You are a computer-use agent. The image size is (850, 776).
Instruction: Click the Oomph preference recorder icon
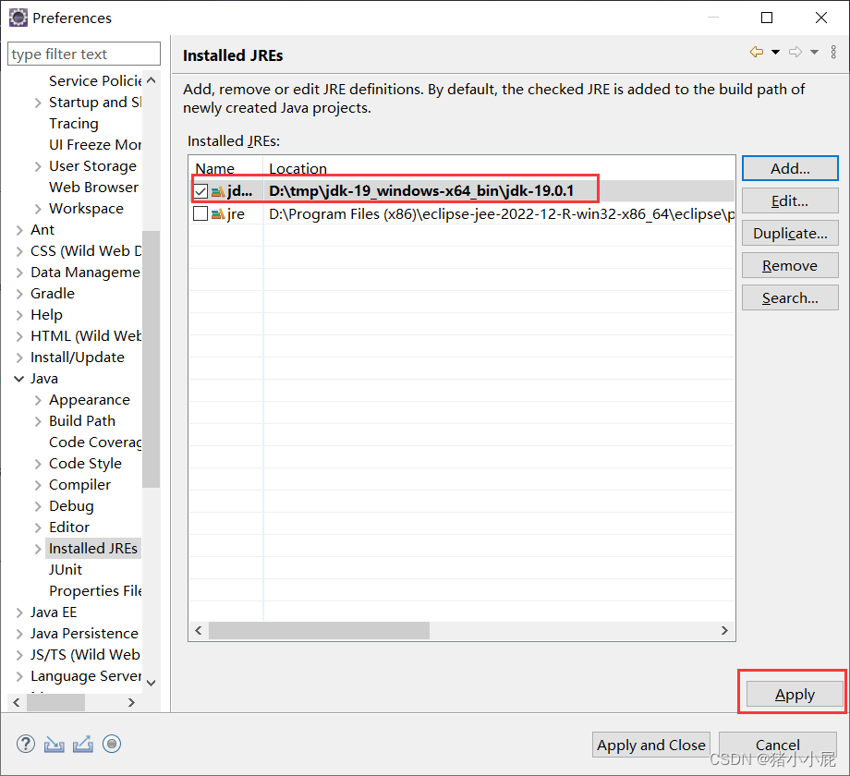pyautogui.click(x=112, y=744)
